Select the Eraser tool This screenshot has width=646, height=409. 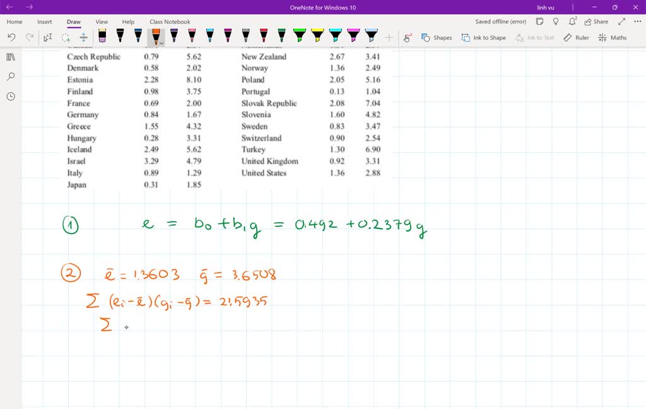102,36
